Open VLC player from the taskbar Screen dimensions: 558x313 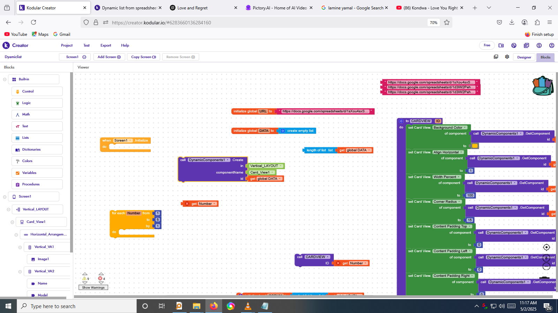pos(248,306)
